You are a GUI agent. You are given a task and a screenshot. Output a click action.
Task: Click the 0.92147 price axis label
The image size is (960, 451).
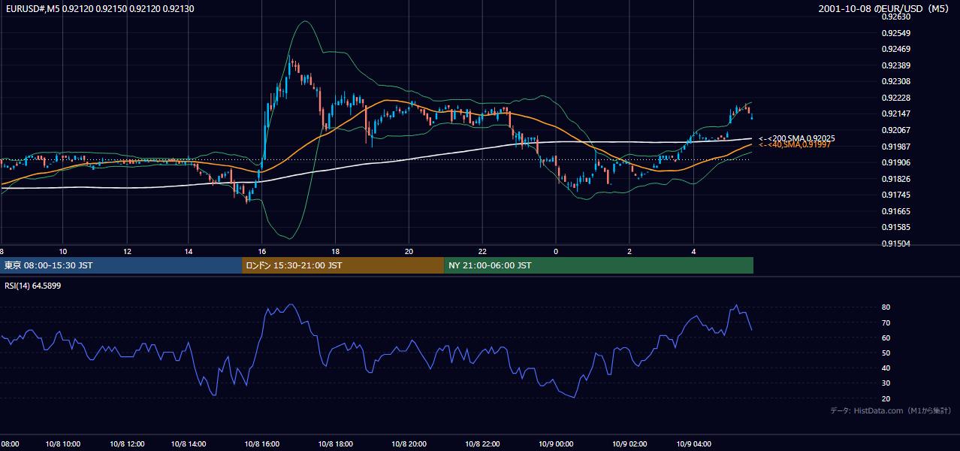tap(895, 114)
